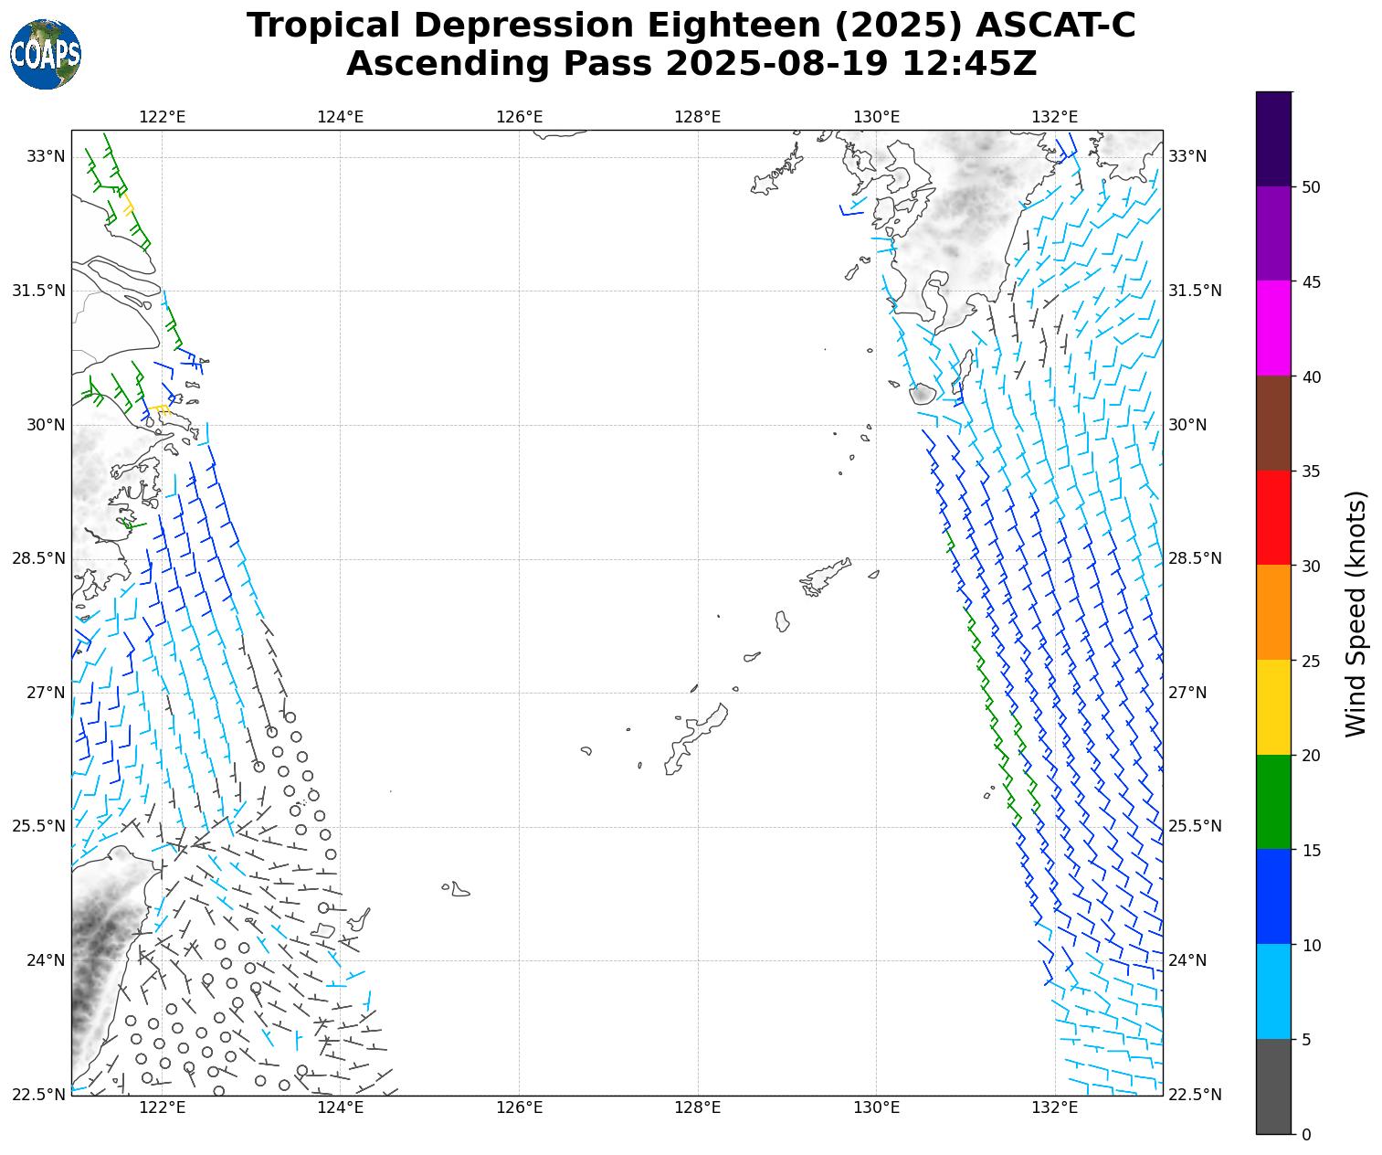The height and width of the screenshot is (1155, 1382).
Task: Select the magenta 40-45 knot color band
Action: tap(1273, 328)
